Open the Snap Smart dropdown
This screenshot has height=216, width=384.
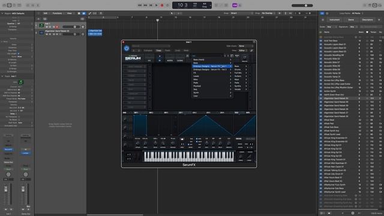242,13
